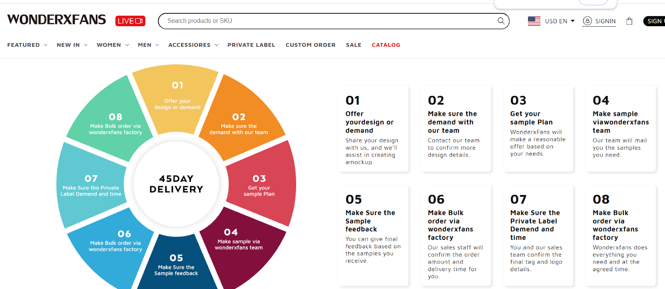Click text 'Our team will mail you the samples you need.'
The image size is (665, 289).
pyautogui.click(x=620, y=148)
